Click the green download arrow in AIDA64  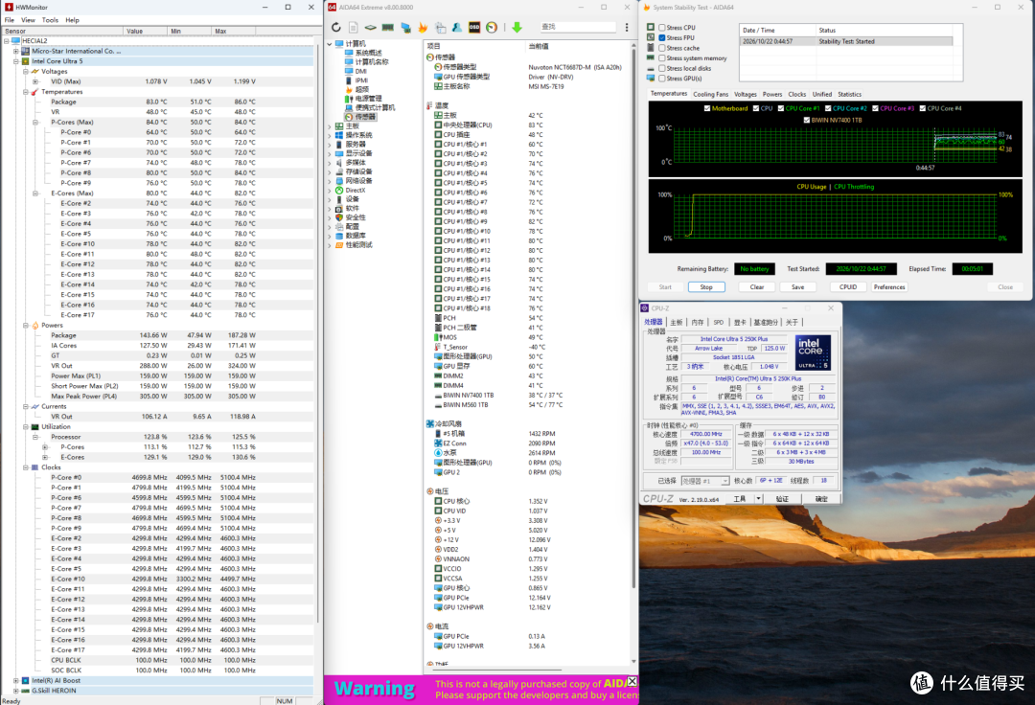click(x=517, y=27)
